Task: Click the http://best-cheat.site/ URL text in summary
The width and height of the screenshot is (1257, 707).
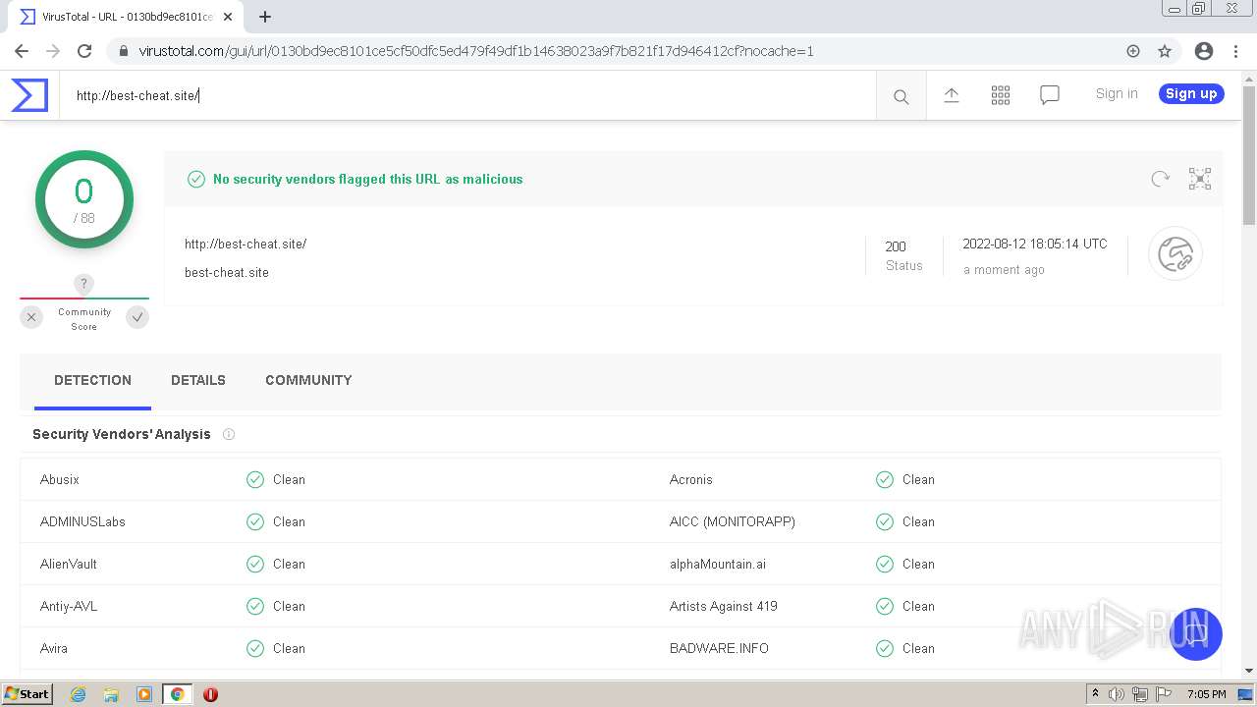Action: (x=246, y=244)
